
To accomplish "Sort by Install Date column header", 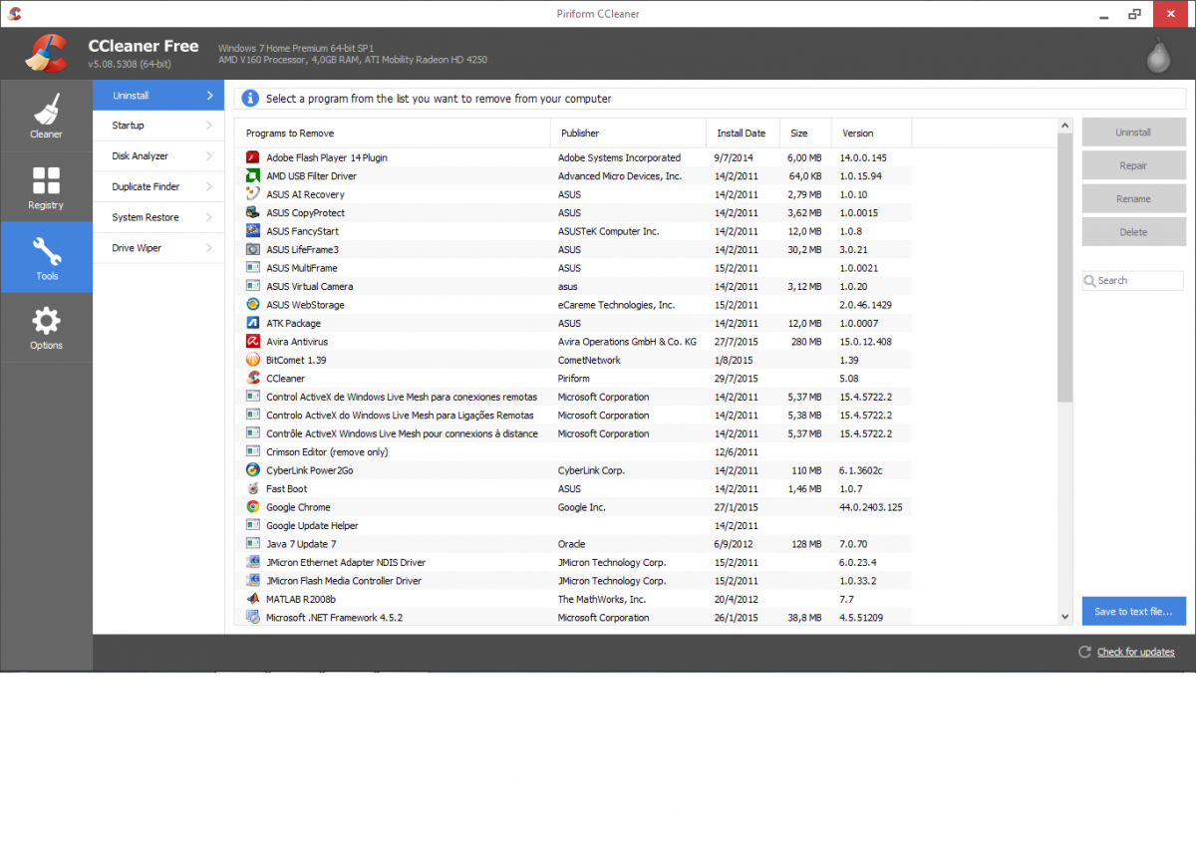I will click(743, 133).
